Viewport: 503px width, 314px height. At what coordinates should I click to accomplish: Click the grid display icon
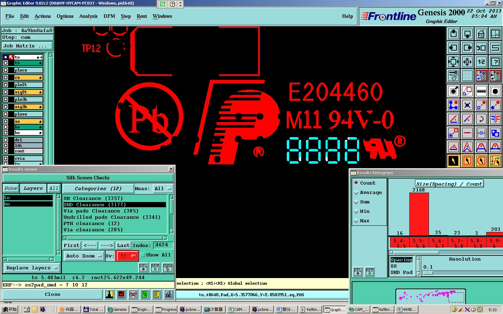coord(467,76)
